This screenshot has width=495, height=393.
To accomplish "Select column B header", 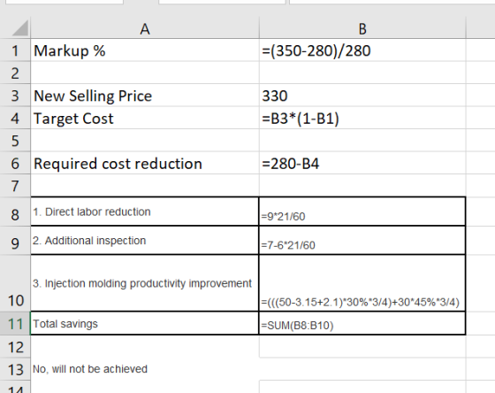I will (x=362, y=29).
